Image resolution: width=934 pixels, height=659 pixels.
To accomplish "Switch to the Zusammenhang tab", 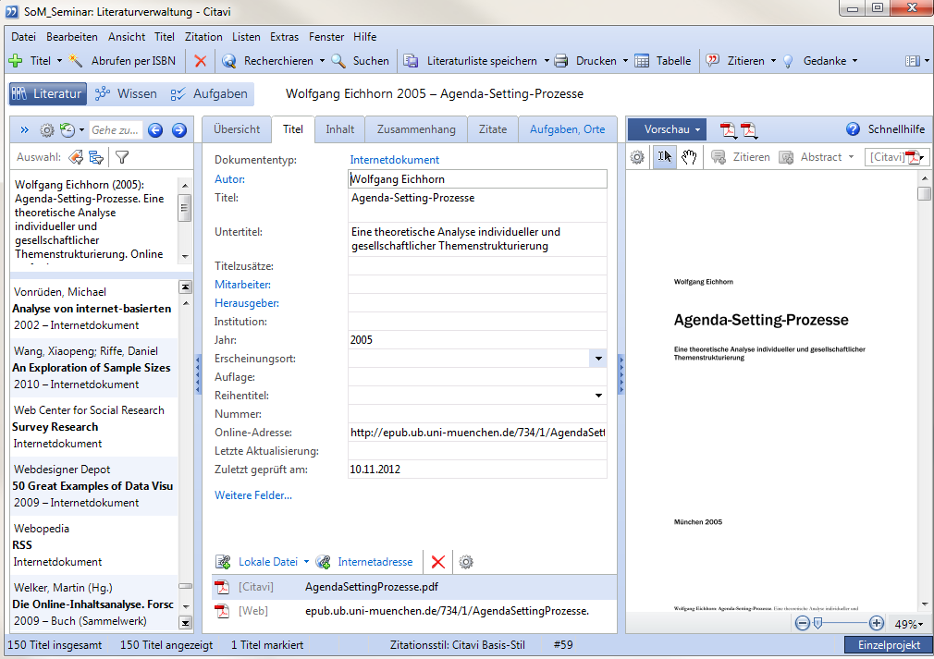I will coord(416,129).
